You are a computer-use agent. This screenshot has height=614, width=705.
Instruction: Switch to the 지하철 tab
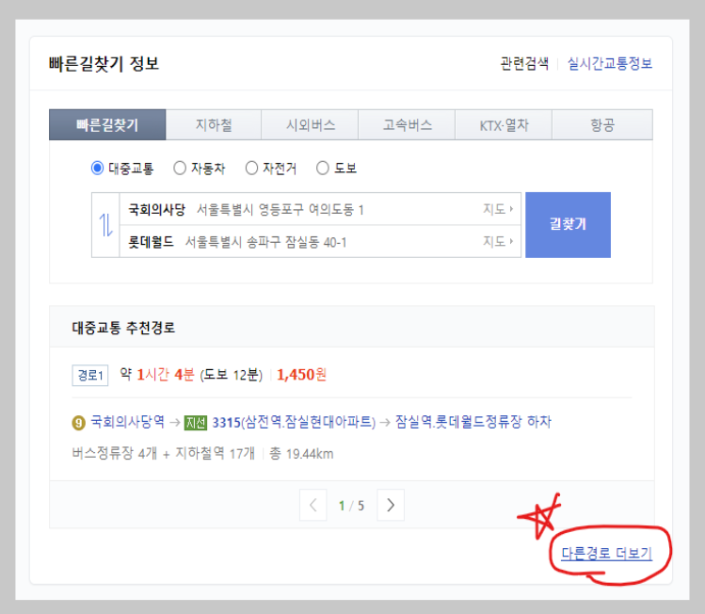(214, 124)
